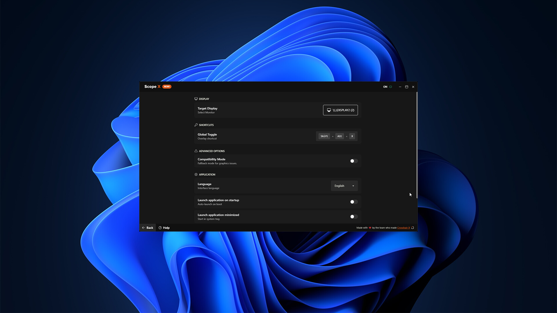Open the Target Display monitor selector
The width and height of the screenshot is (557, 313).
point(340,110)
